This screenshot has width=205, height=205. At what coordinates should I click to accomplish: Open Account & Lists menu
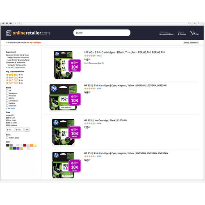(166, 33)
